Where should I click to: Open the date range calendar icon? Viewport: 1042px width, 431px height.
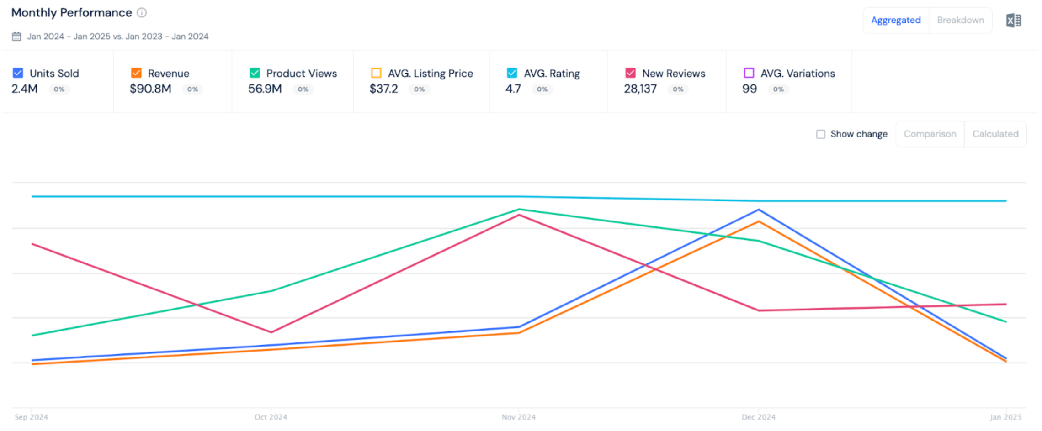17,37
